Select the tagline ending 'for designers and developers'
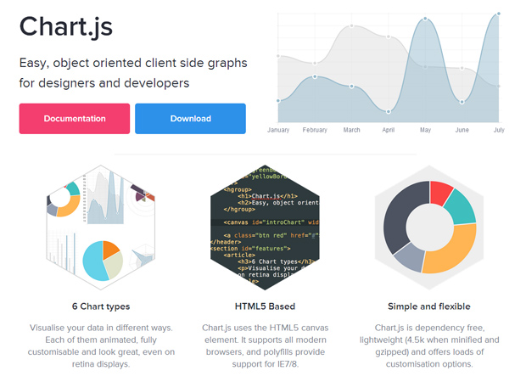Viewport: 526px width, 382px height. [133, 73]
